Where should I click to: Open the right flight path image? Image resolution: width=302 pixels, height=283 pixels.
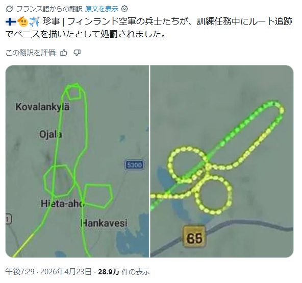coord(222,161)
